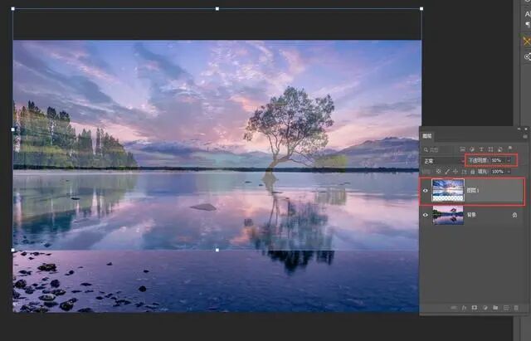Hide the Background layer with its eye icon
The image size is (531, 341).
[x=426, y=215]
